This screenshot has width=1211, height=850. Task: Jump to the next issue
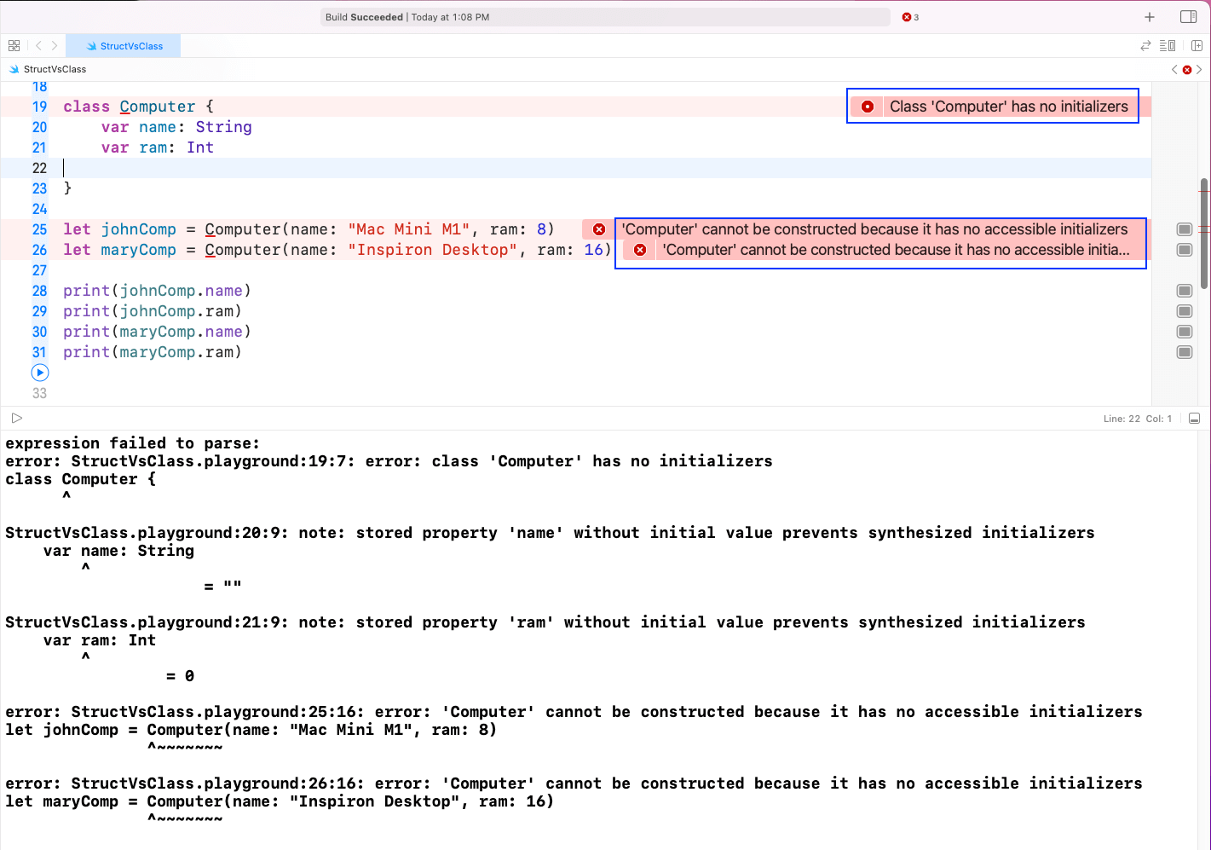pos(1199,69)
